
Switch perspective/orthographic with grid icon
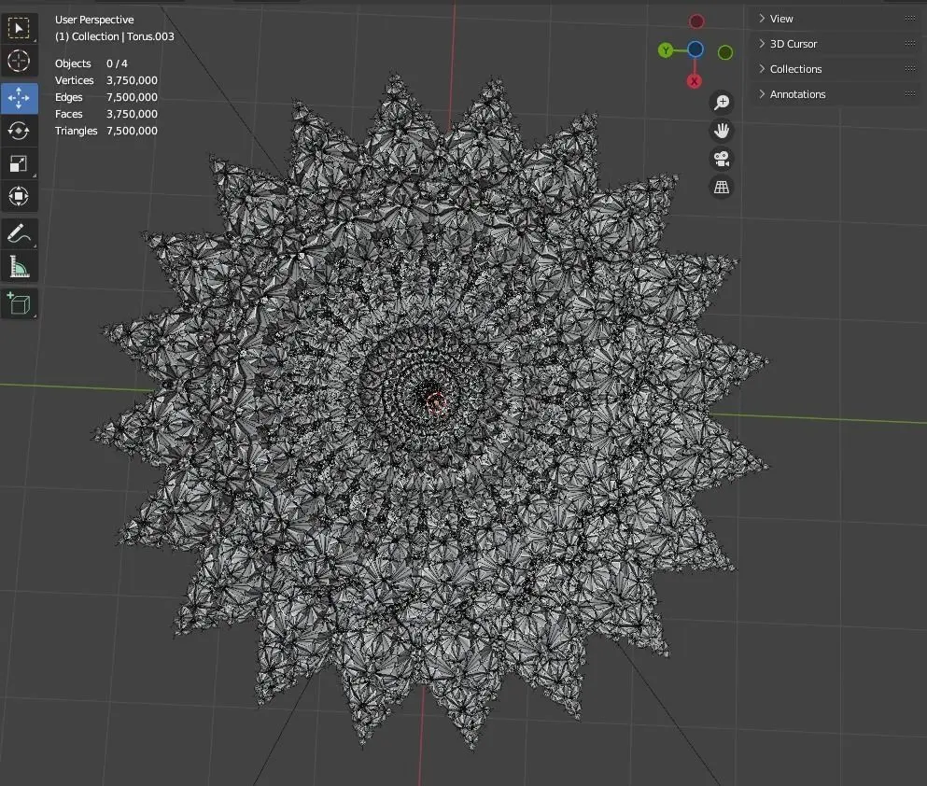pos(722,188)
